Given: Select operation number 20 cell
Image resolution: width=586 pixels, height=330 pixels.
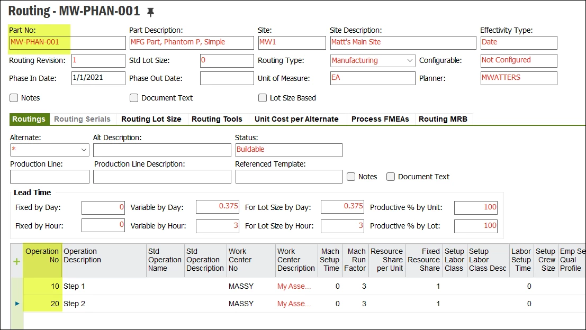Looking at the screenshot, I should pos(42,304).
